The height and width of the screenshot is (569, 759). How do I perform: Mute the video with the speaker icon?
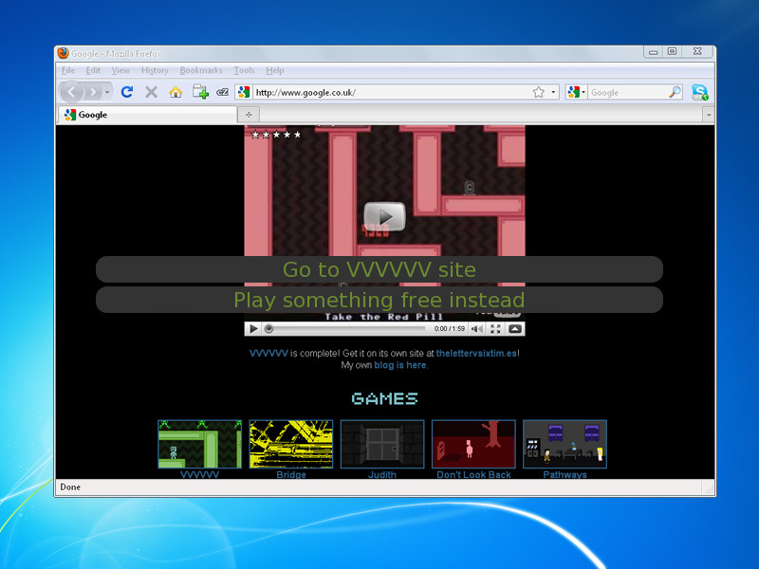pyautogui.click(x=477, y=329)
